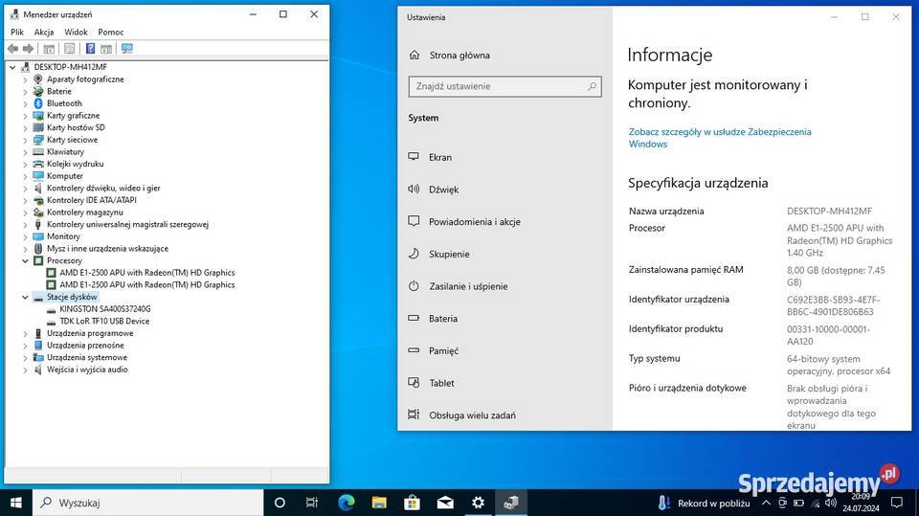
Task: Click the home icon beside Strona główna
Action: (x=415, y=56)
